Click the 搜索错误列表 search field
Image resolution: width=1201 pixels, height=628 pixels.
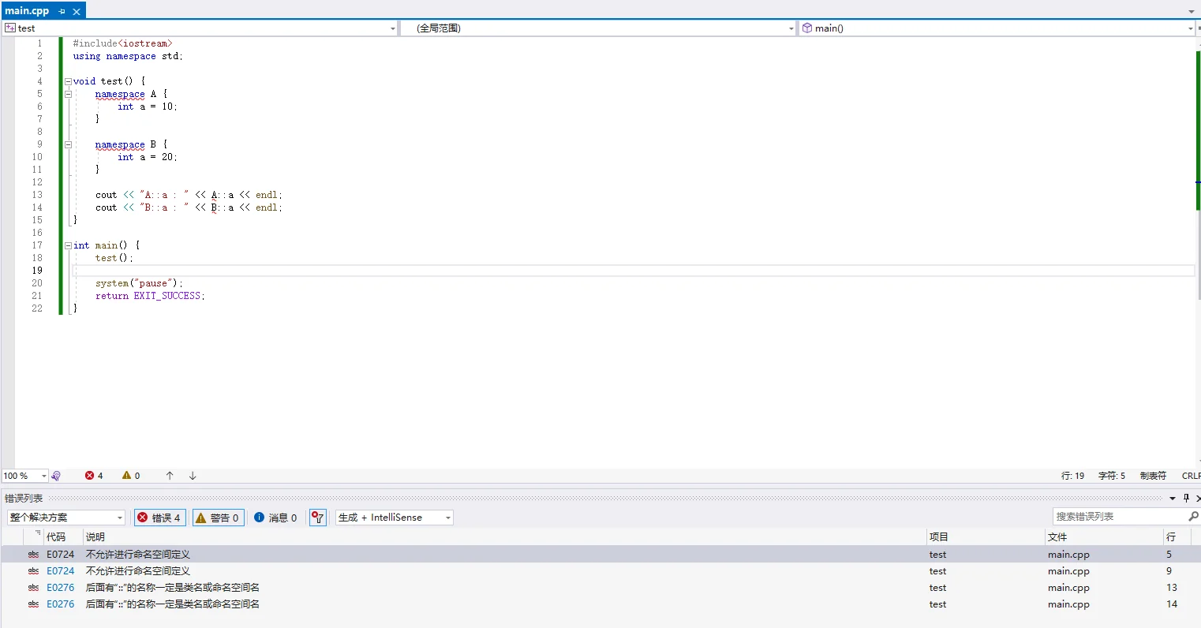pyautogui.click(x=1120, y=516)
